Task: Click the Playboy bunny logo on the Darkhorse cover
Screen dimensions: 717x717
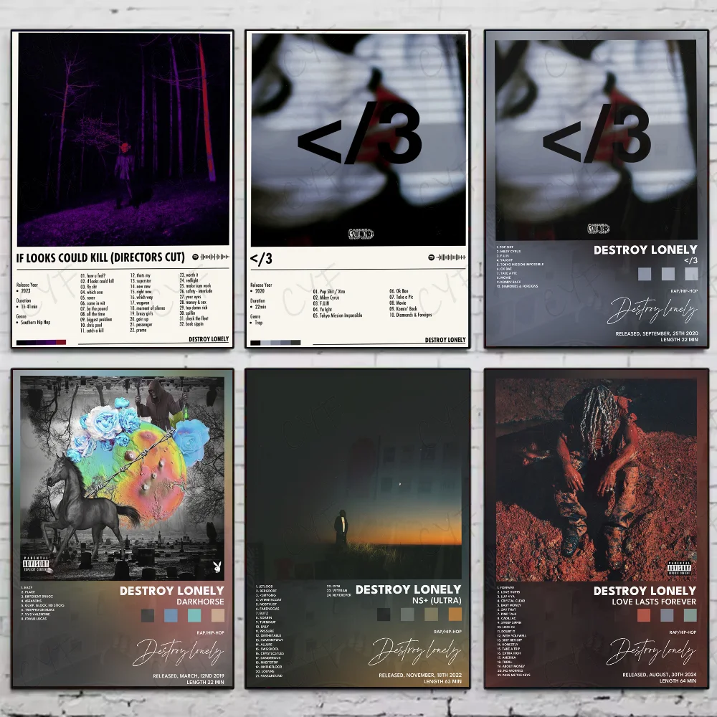Action: point(217,567)
